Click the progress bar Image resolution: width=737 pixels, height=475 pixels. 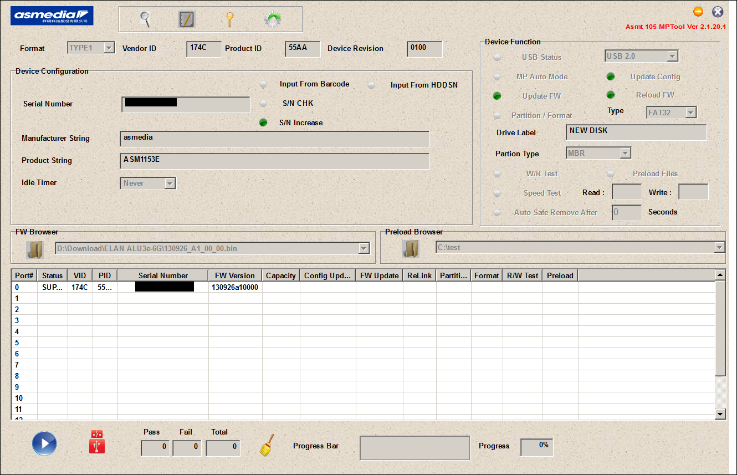click(414, 447)
